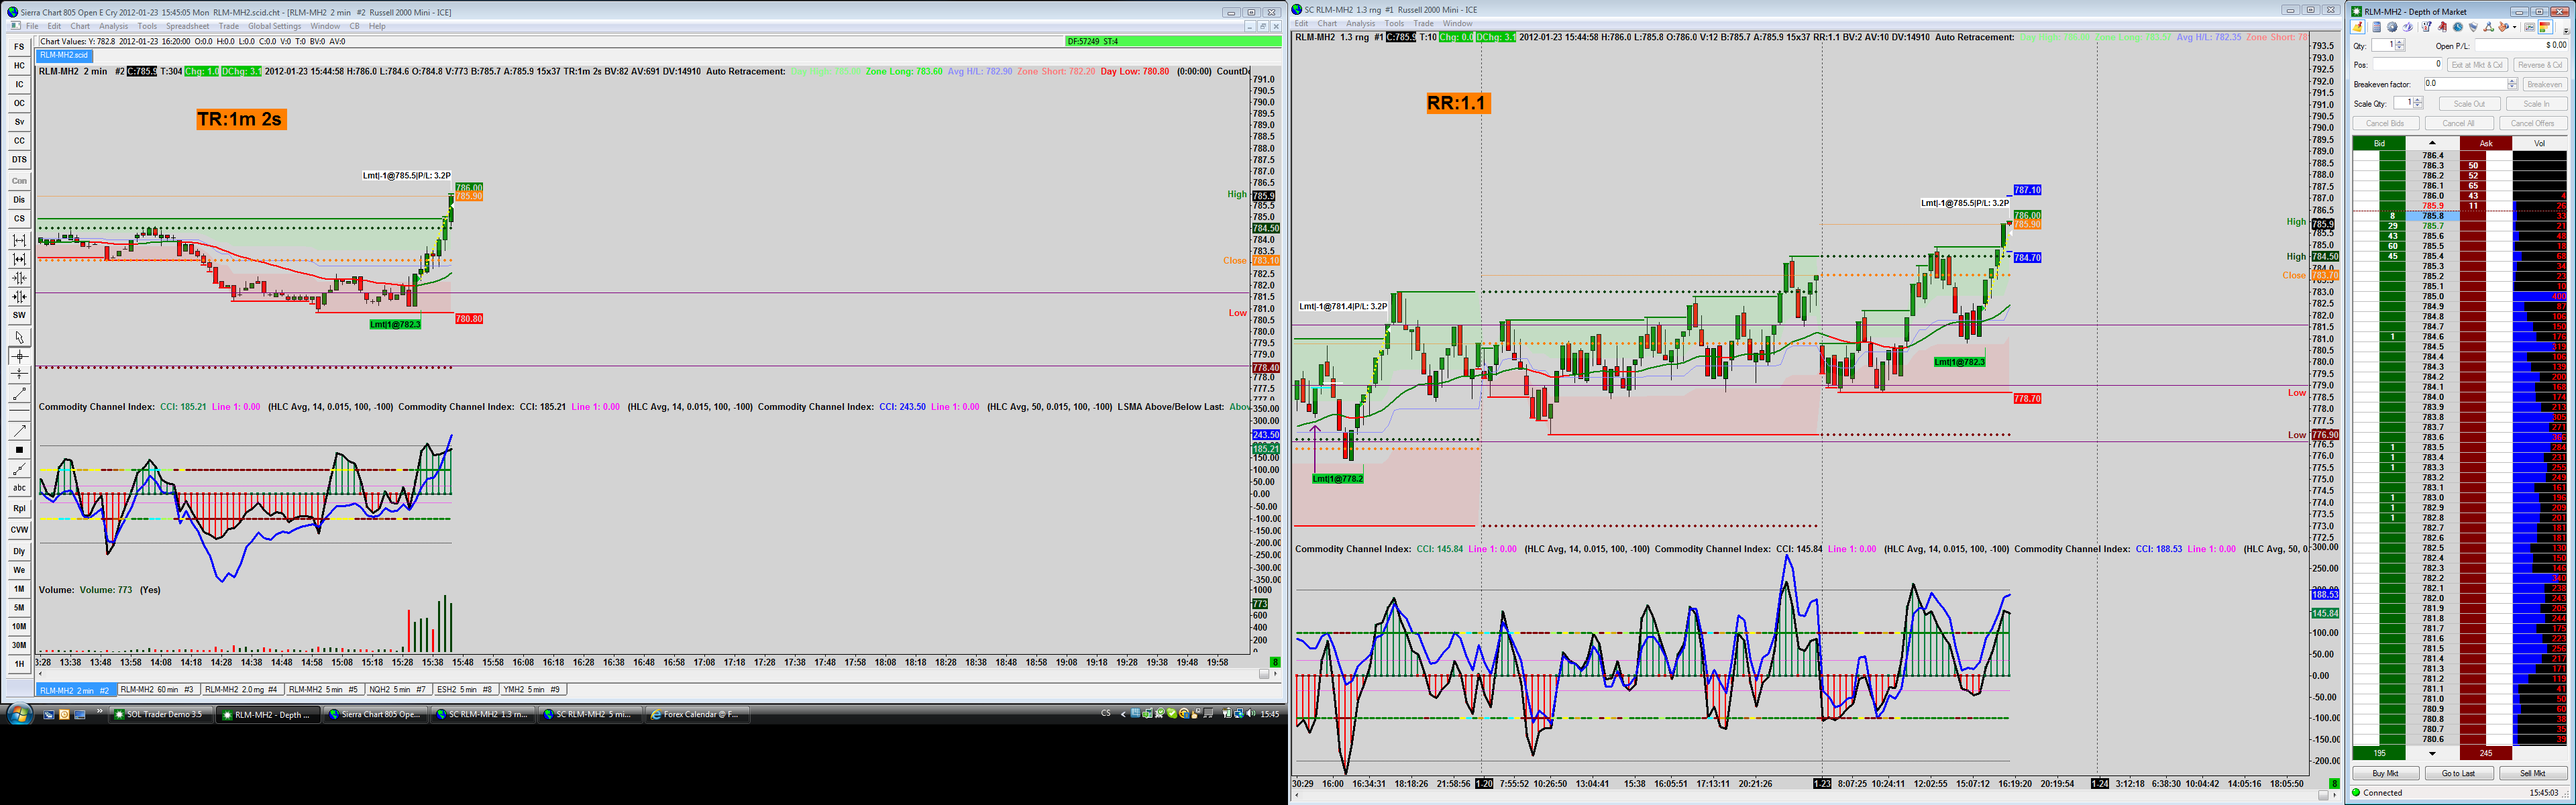2576x805 pixels.
Task: Select the crosshair tool in left sidebar
Action: click(x=19, y=356)
